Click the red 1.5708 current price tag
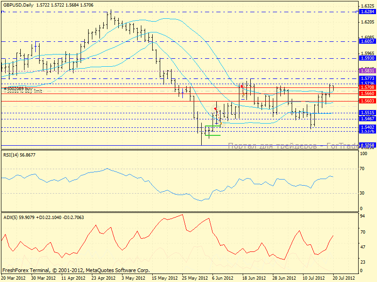377x282 pixels. 367,87
